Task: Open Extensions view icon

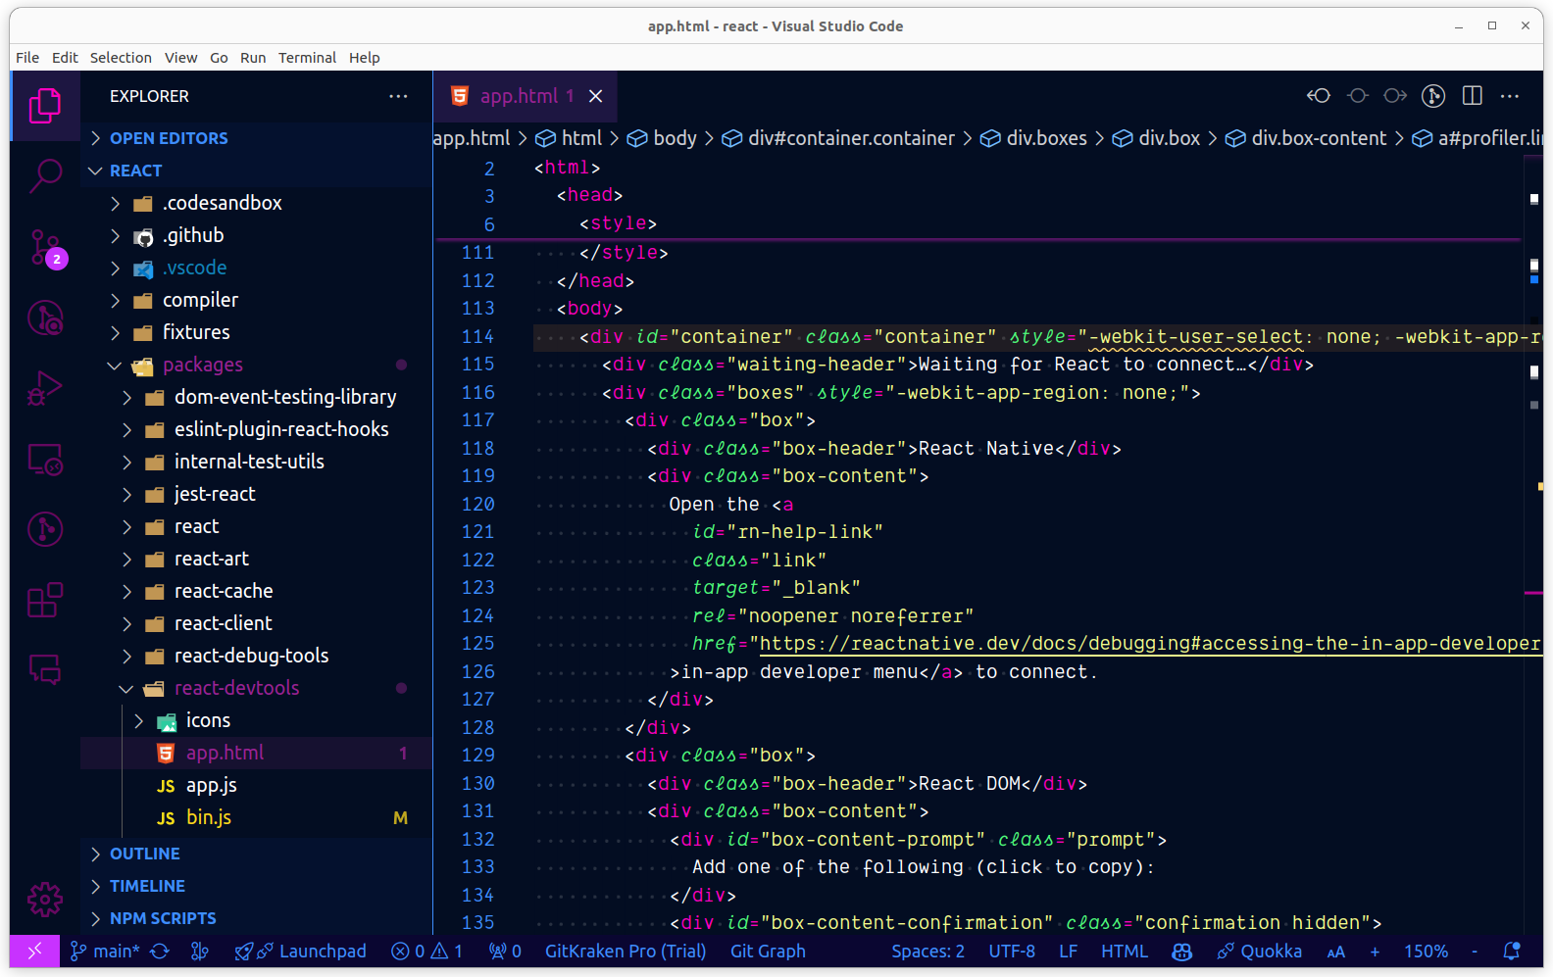Action: point(45,600)
